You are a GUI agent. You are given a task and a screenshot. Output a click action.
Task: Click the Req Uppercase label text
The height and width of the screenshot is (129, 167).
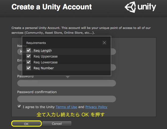(x=46, y=56)
